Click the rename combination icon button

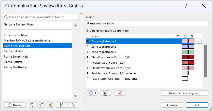point(41,105)
